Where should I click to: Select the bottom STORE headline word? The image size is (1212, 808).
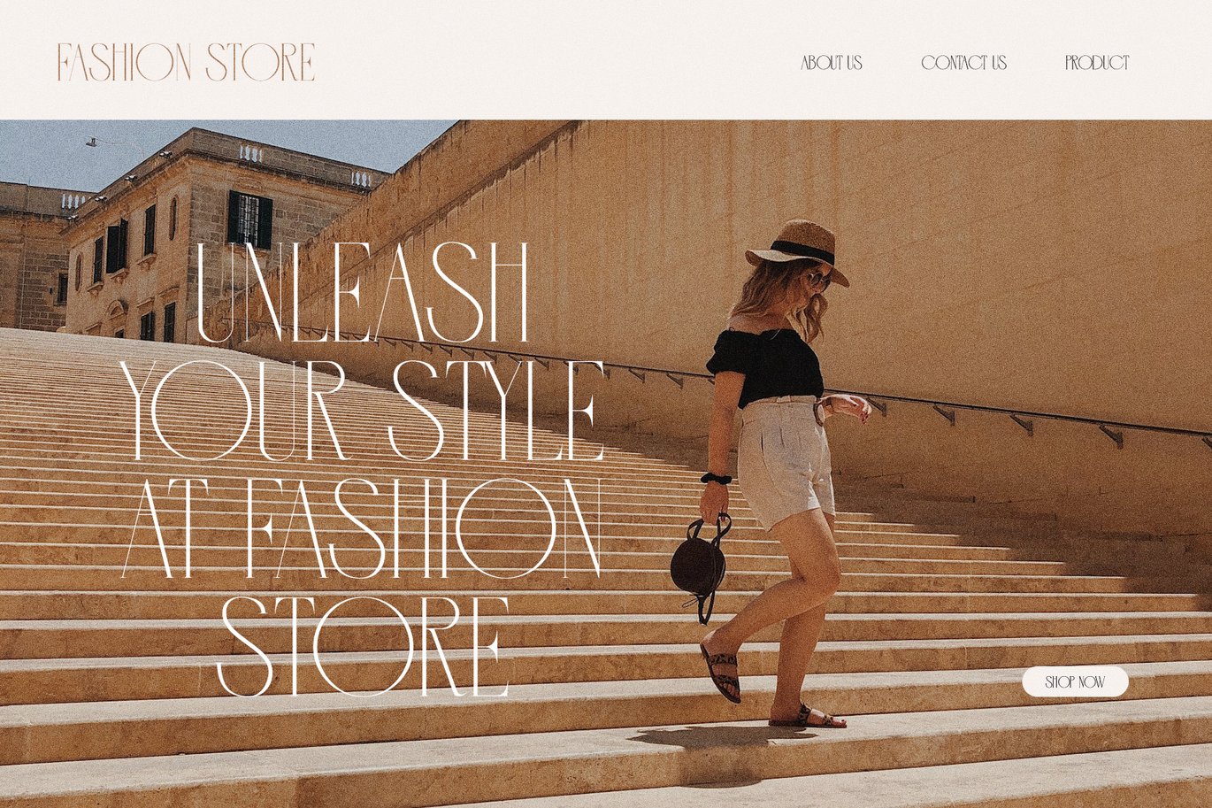(363, 646)
